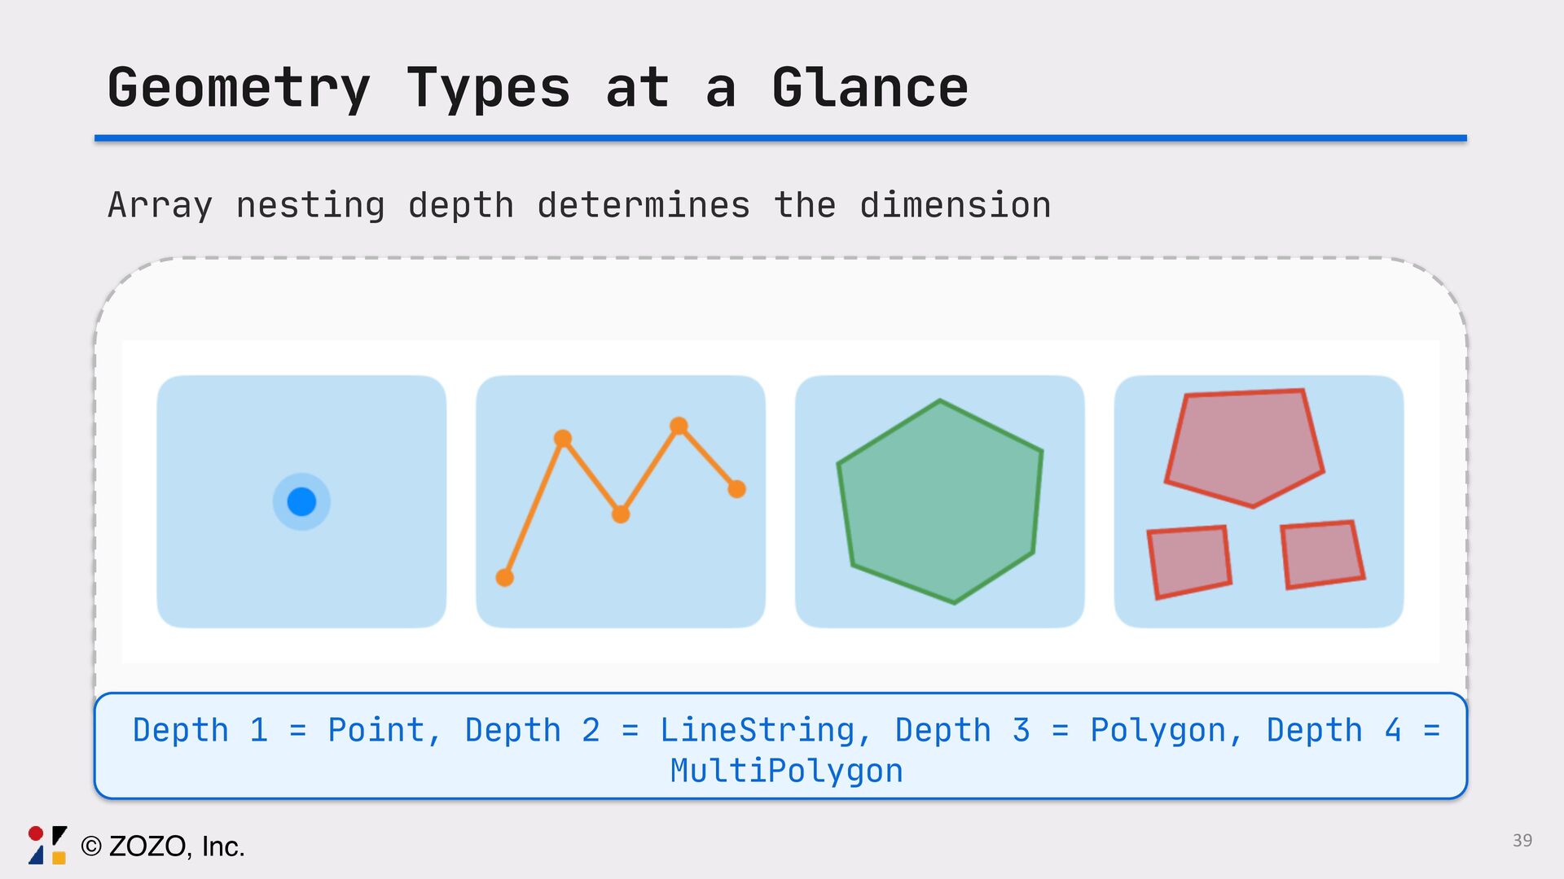This screenshot has width=1564, height=879.
Task: Click the slide title "Geometry Types at a Glance"
Action: tap(538, 88)
